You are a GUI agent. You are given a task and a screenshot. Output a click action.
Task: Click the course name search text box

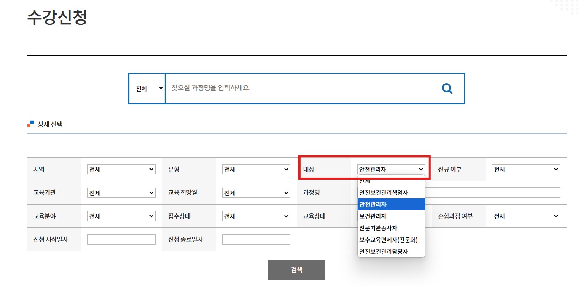click(295, 88)
